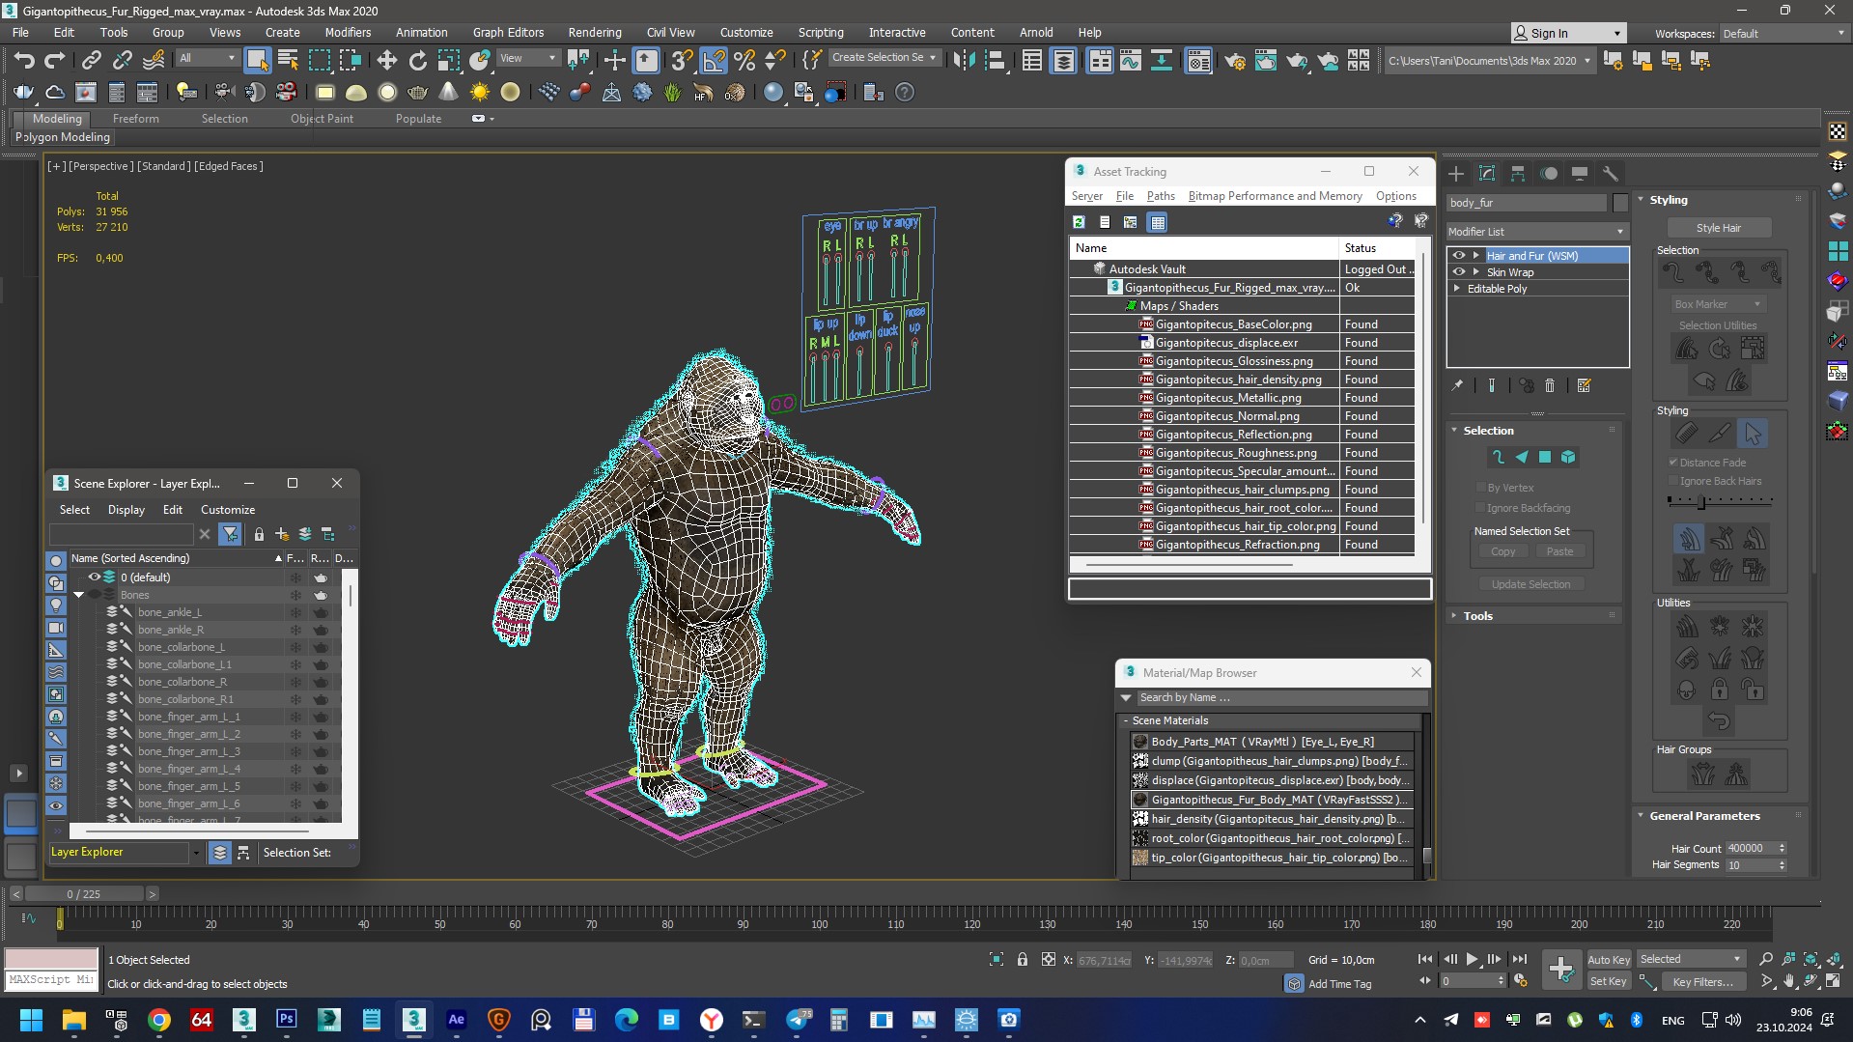Toggle the selection lock icon in status bar
Viewport: 1853px width, 1042px height.
coord(1022,959)
